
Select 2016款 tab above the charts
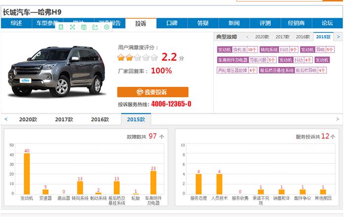[x=100, y=119]
